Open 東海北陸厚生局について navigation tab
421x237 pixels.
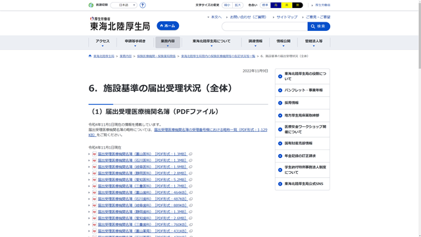(212, 42)
